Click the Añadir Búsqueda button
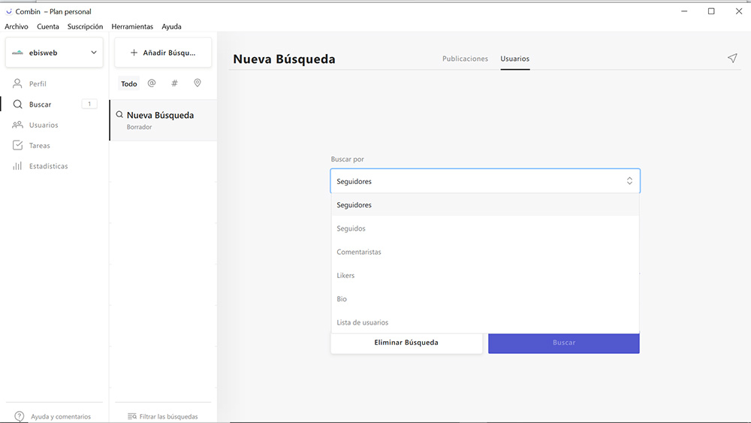 pyautogui.click(x=163, y=53)
